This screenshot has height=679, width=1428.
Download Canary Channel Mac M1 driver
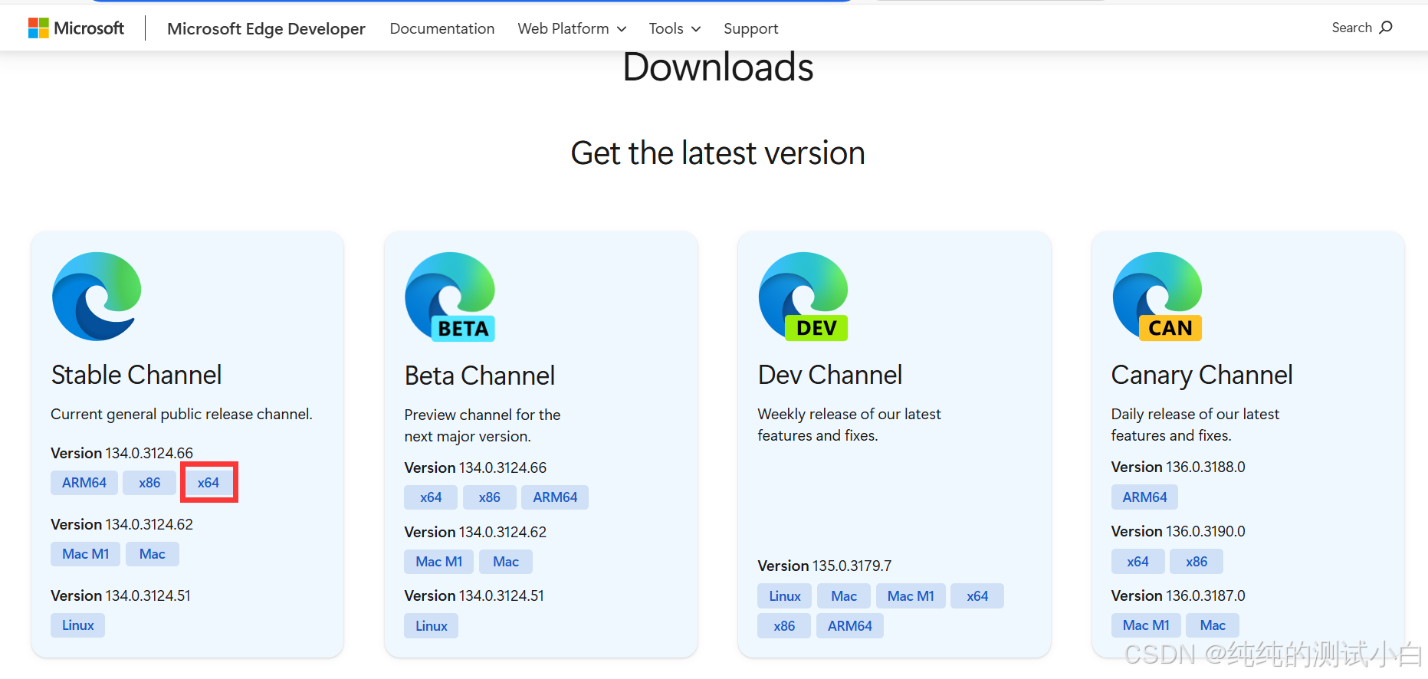point(1146,625)
